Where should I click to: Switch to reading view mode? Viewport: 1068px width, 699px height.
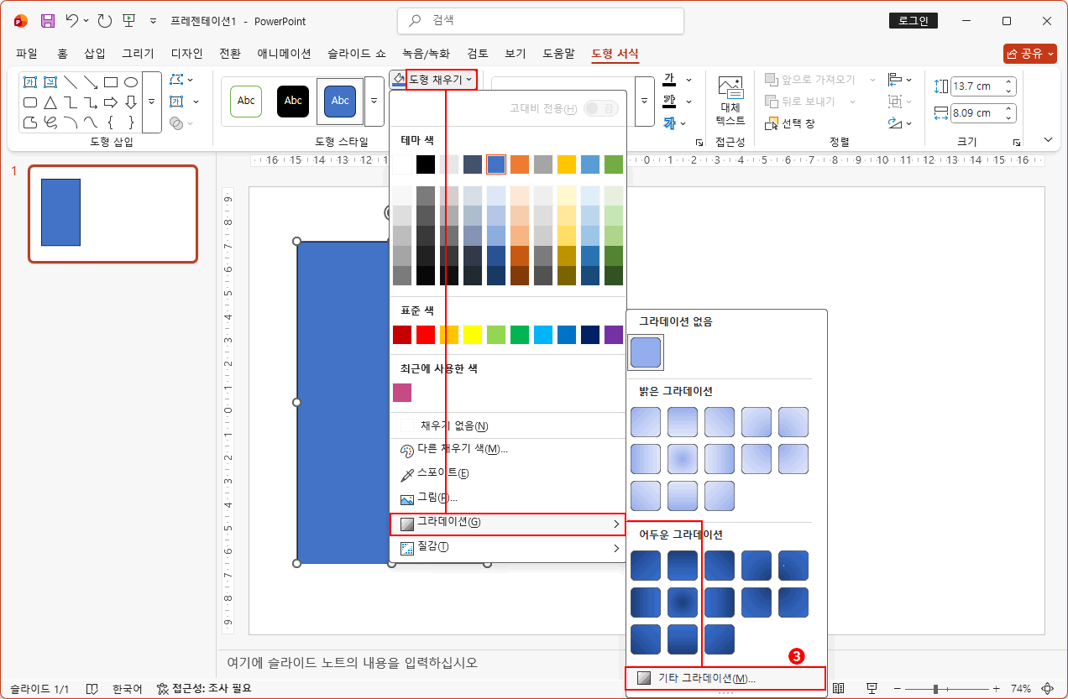pos(837,689)
